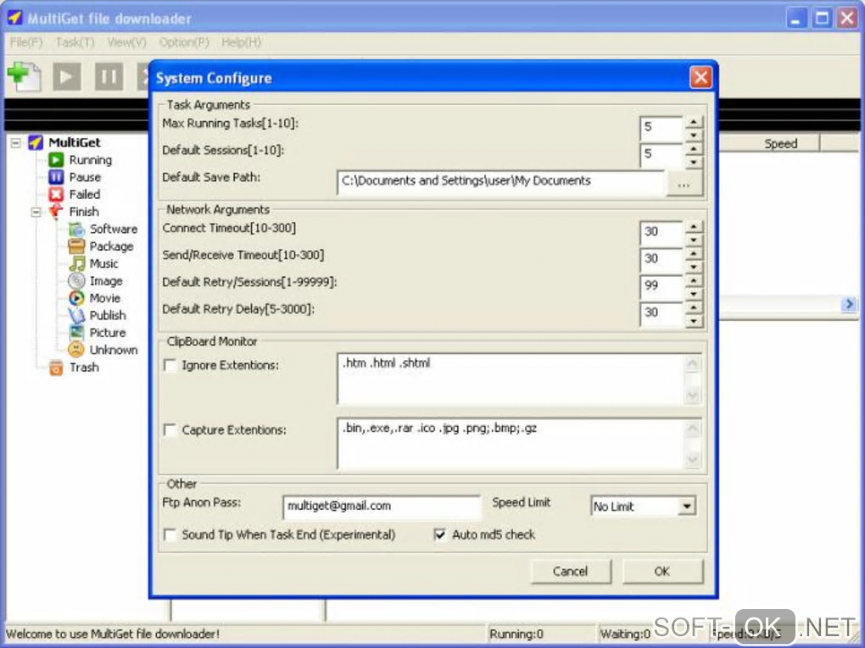Screen dimensions: 865x648
Task: Enable the Capture Extentions checkbox
Action: tap(170, 429)
